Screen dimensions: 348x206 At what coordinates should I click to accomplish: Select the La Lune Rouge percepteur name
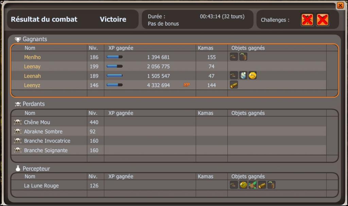(41, 186)
